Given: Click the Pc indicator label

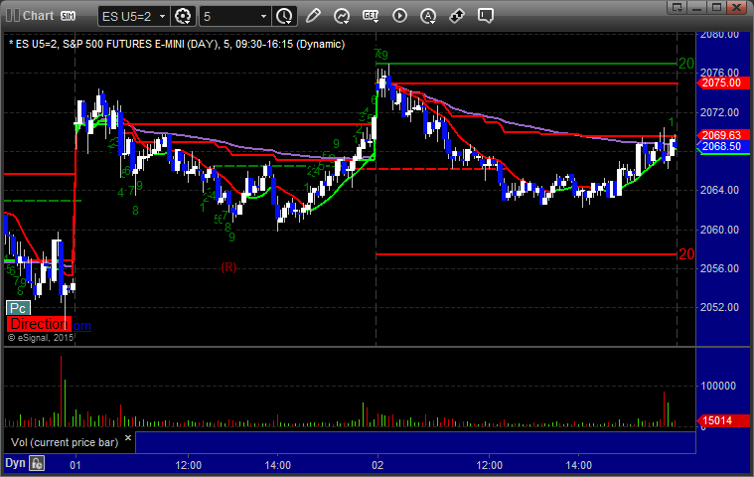Looking at the screenshot, I should click(x=18, y=308).
